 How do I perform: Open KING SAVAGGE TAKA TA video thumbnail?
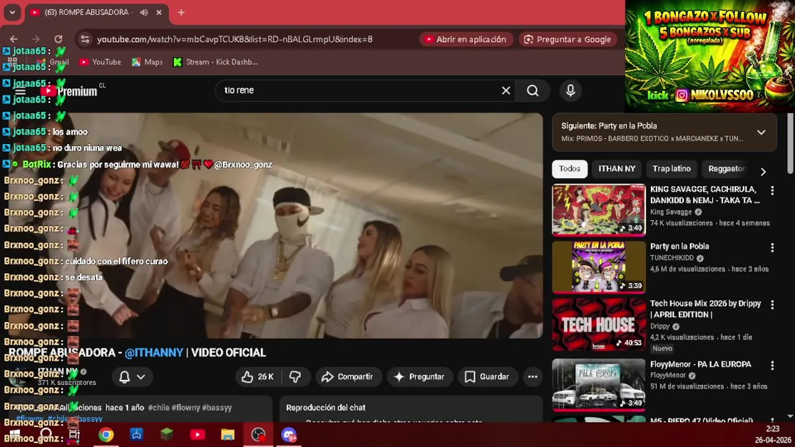click(x=599, y=210)
